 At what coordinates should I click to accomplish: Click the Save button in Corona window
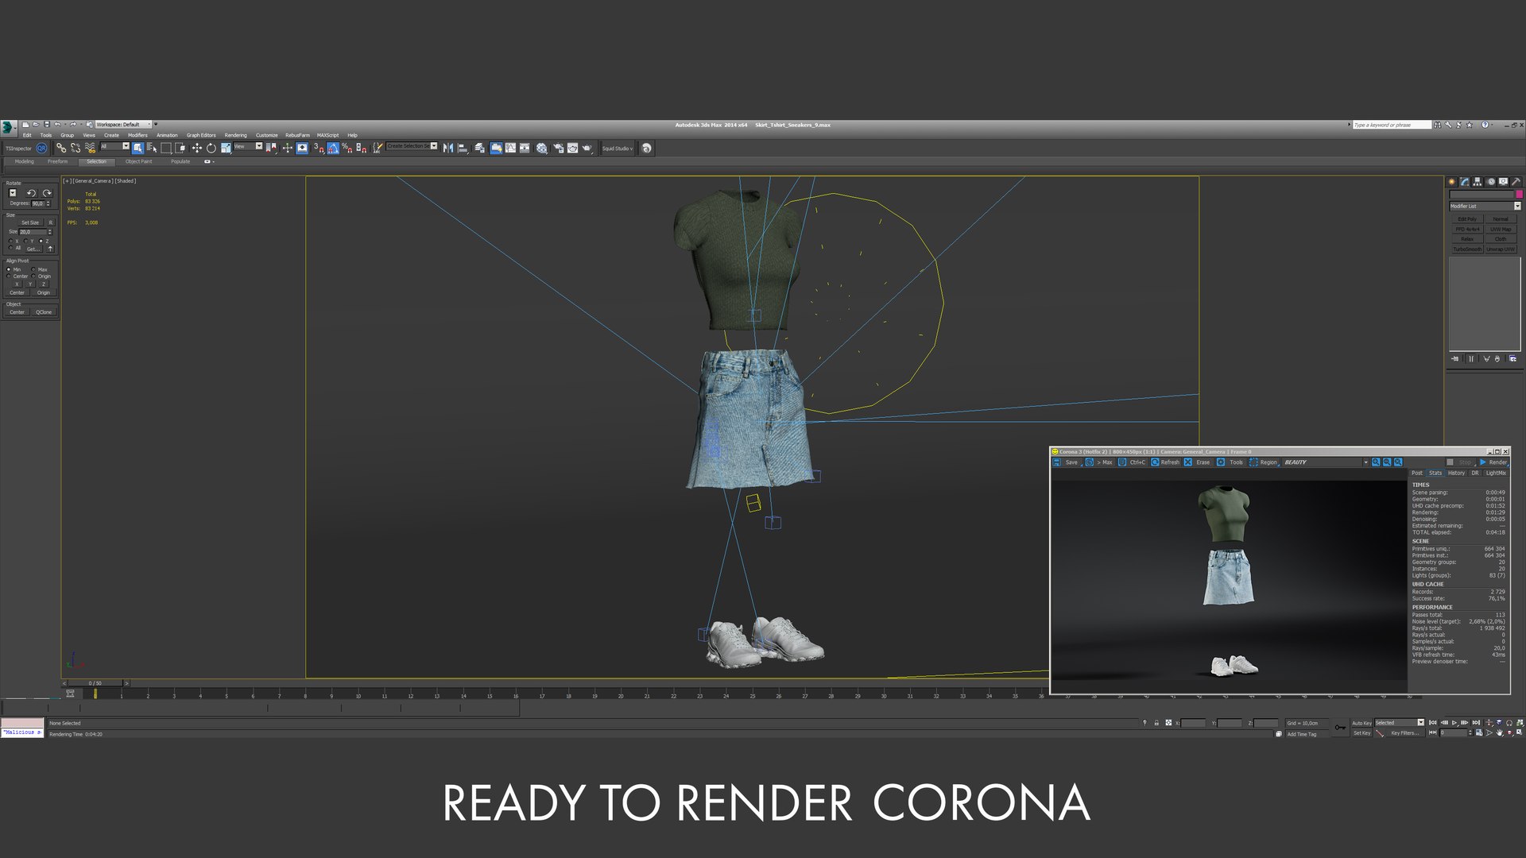pos(1067,462)
